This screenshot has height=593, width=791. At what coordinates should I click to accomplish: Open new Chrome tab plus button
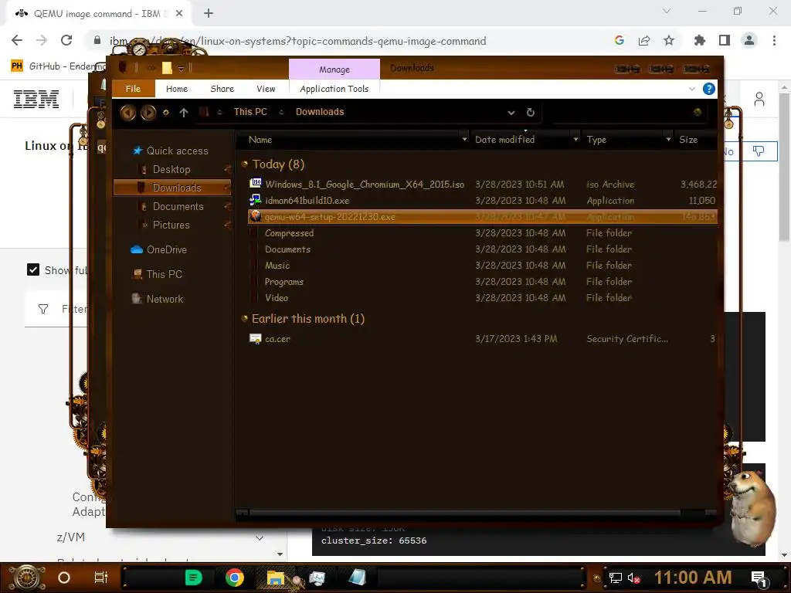tap(209, 14)
